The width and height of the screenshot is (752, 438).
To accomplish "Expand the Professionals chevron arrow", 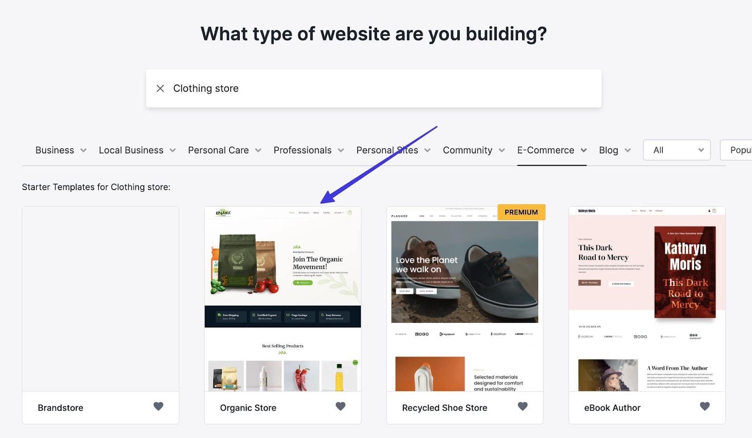I will [341, 151].
